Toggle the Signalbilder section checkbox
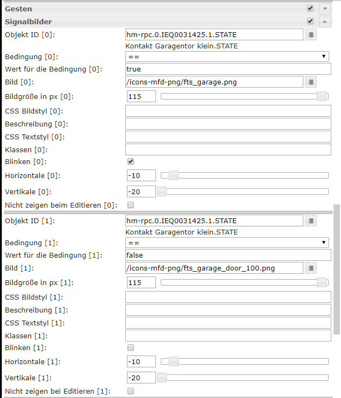Viewport: 341px width, 398px height. pos(310,22)
